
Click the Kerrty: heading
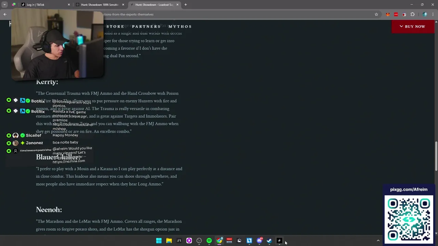(x=47, y=82)
